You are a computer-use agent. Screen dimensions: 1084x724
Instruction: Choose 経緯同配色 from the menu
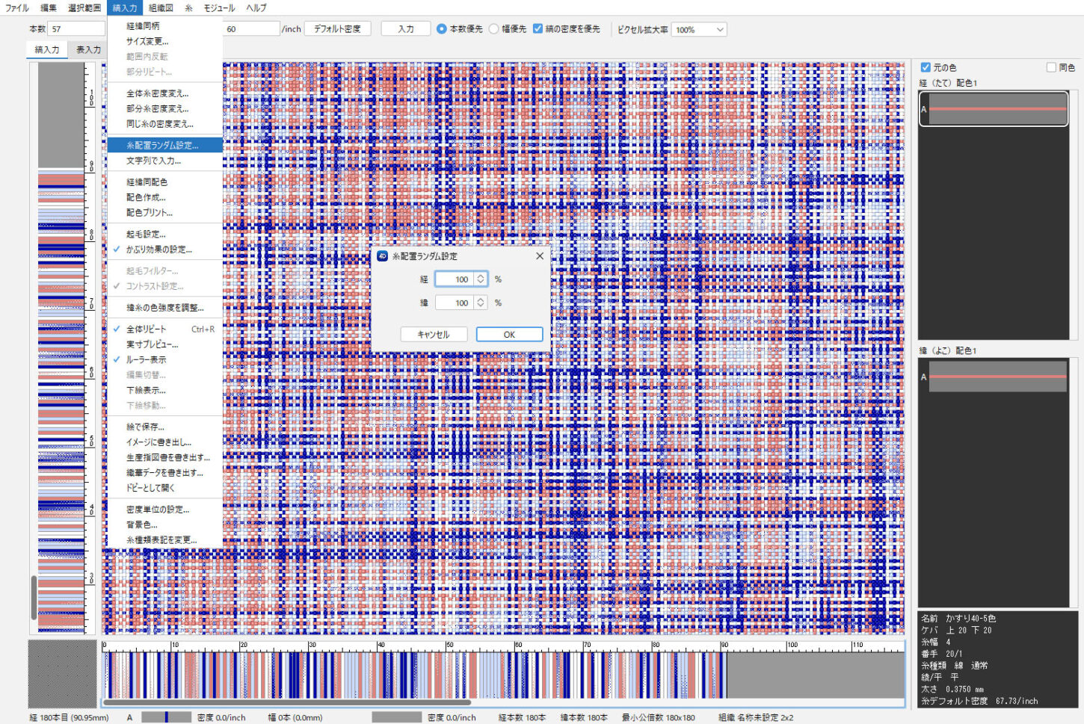click(147, 182)
